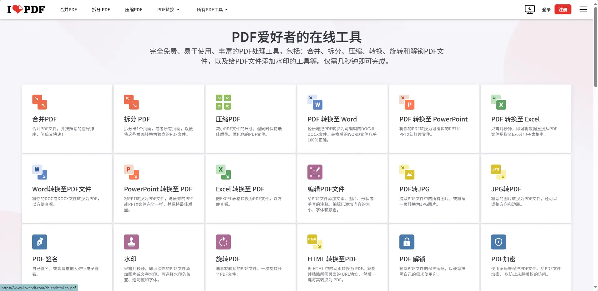
Task: Click the 编辑PDF文件 edit icon
Action: 315,172
